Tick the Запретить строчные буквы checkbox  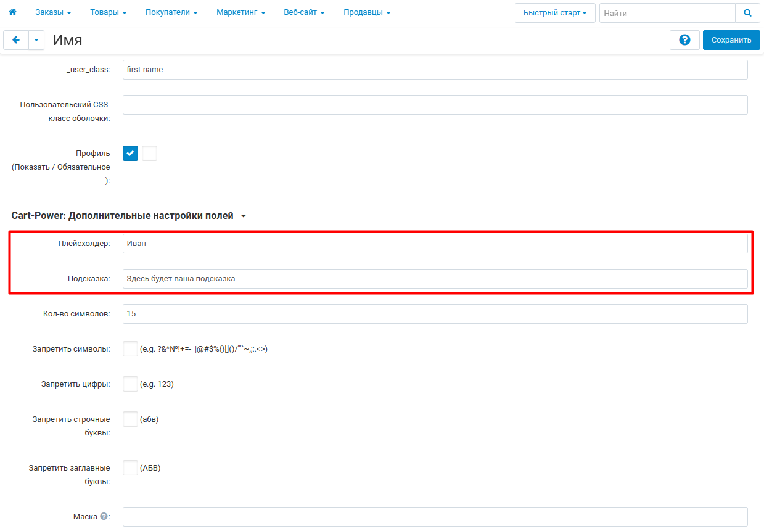point(130,419)
